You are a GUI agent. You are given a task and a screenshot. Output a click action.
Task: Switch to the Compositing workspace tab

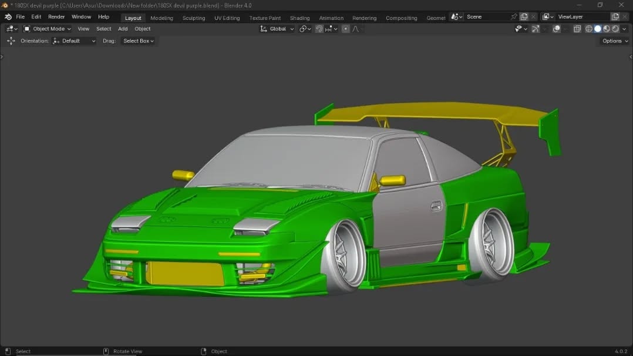point(401,18)
